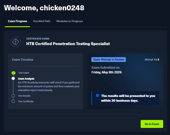The image size is (170, 135).
Task: Open the Exam Progress tab
Action: tap(18, 21)
